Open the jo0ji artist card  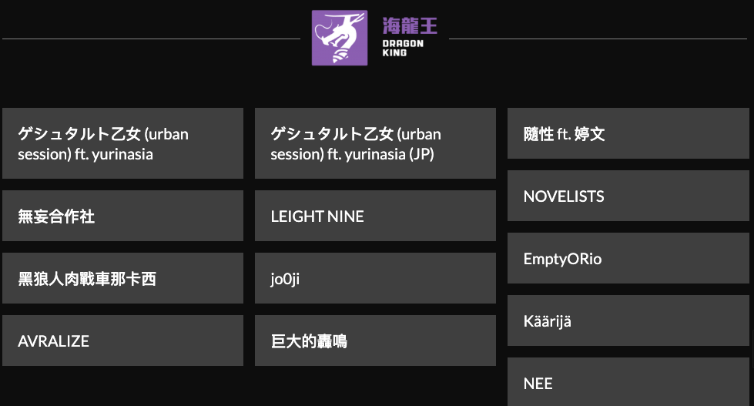[375, 278]
